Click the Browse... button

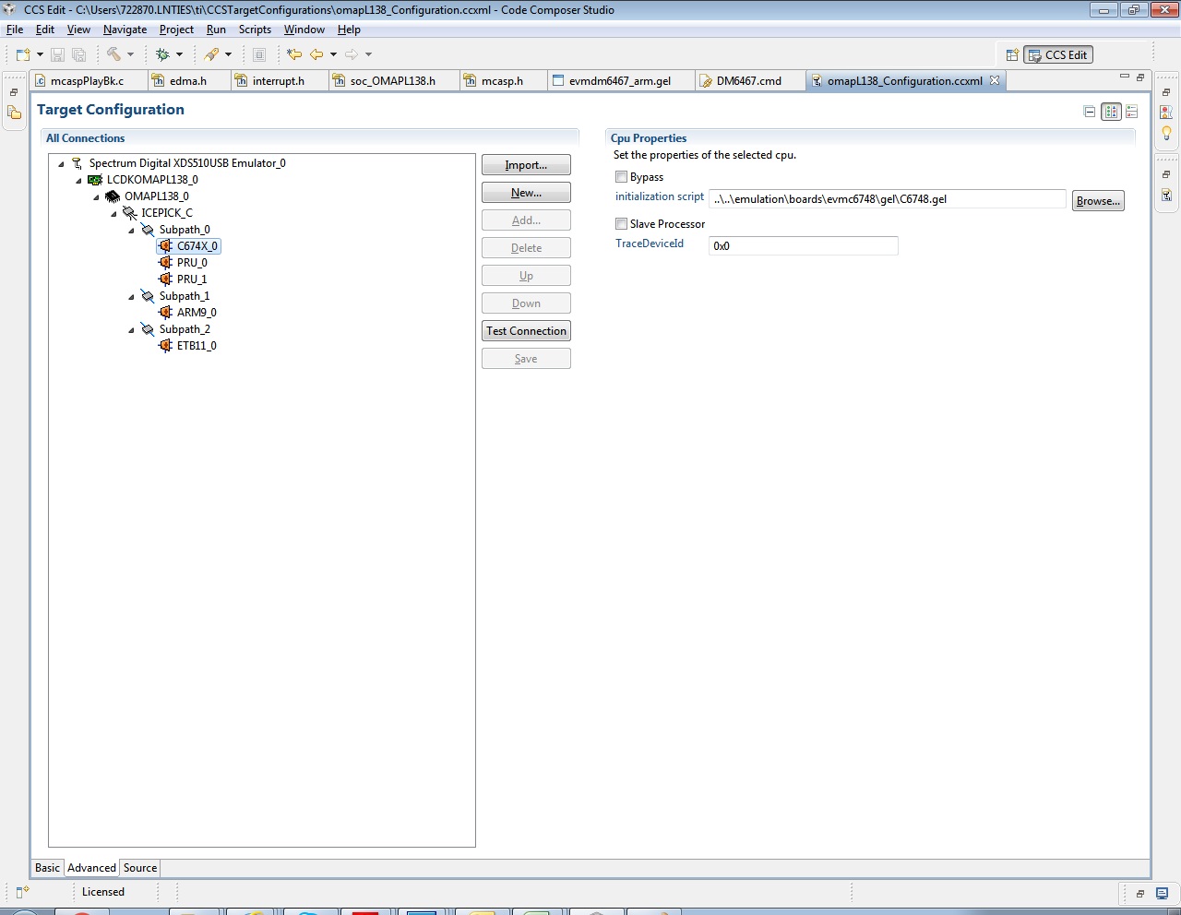click(x=1098, y=201)
